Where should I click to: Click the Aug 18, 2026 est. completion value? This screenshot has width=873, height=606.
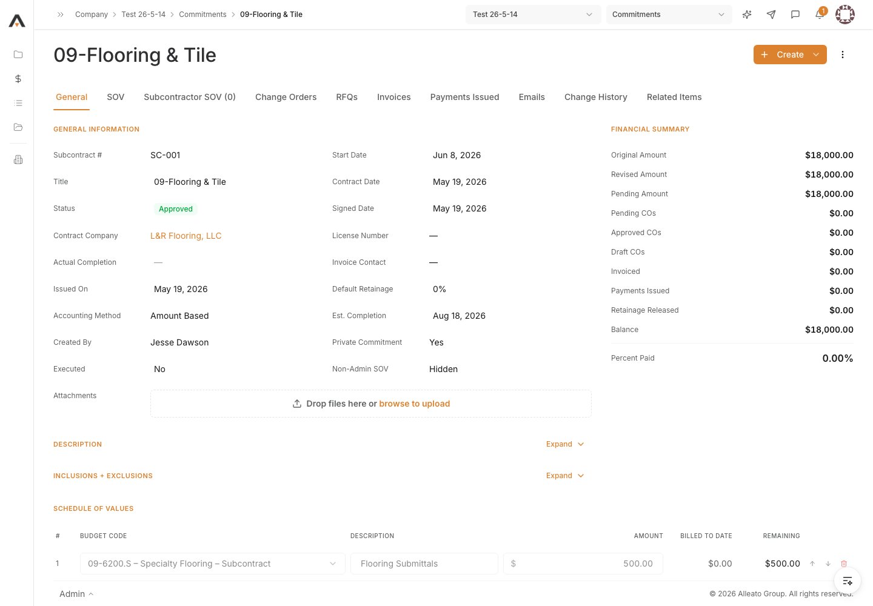pos(459,316)
